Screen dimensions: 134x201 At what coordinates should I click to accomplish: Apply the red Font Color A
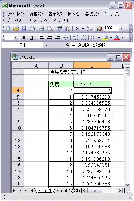117,38
